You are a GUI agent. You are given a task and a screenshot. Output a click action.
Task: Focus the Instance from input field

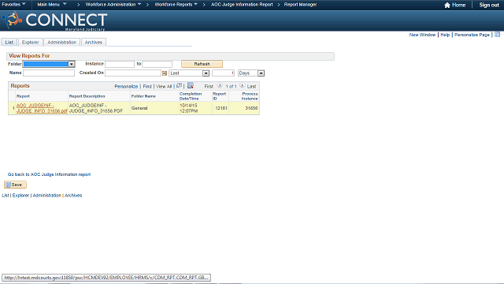pyautogui.click(x=120, y=64)
